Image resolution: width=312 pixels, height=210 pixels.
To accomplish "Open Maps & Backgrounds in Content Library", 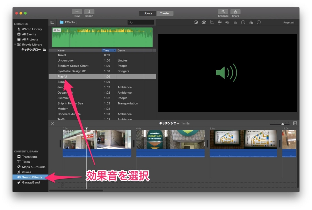I will click(x=31, y=167).
